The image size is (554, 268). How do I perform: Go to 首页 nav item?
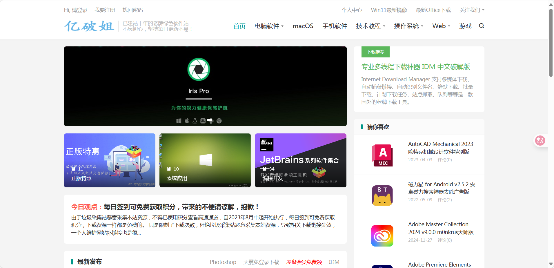[239, 26]
